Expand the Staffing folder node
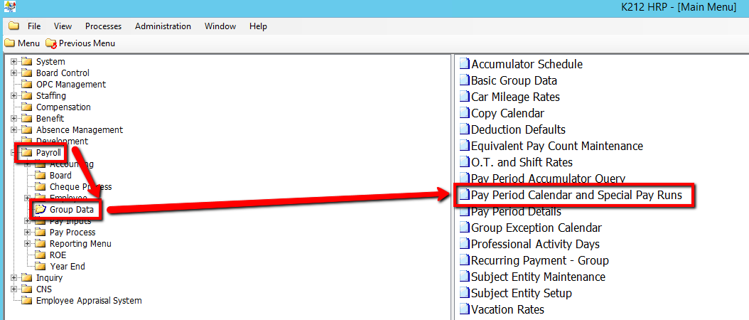This screenshot has width=749, height=320. [14, 96]
